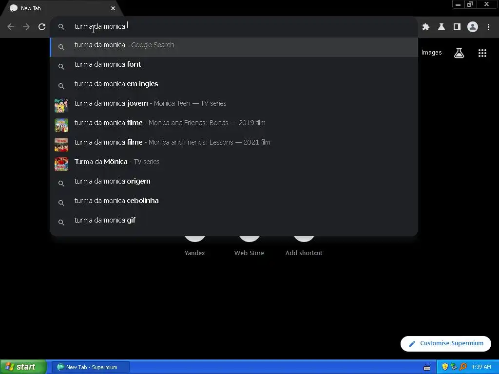Click the browser back arrow
Image resolution: width=499 pixels, height=374 pixels.
11,27
